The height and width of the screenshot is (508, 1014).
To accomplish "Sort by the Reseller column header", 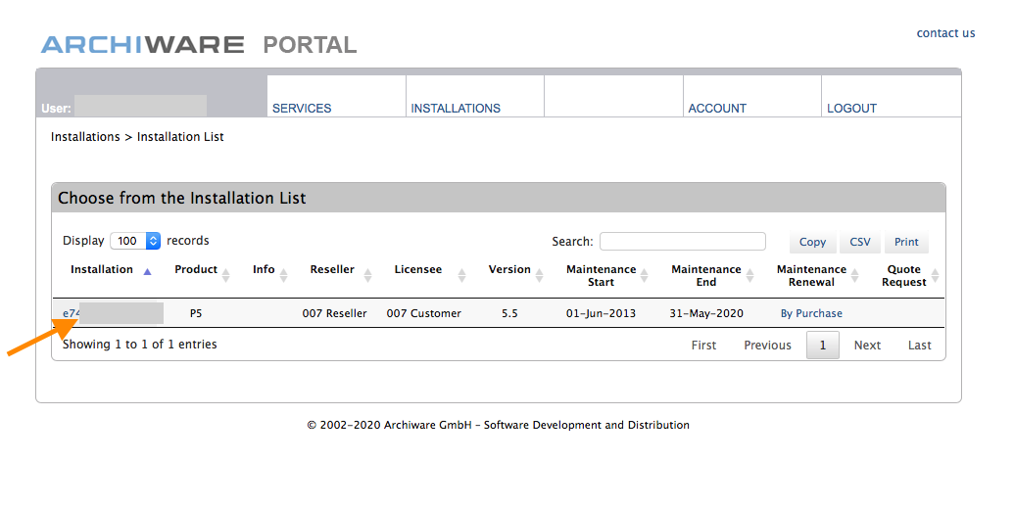I will [x=332, y=269].
